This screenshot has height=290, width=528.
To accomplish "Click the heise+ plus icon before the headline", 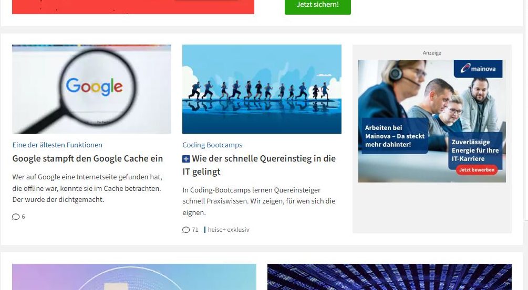I will (186, 159).
